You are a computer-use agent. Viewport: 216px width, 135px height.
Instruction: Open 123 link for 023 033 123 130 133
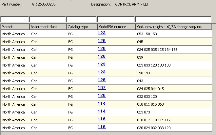(x=102, y=64)
